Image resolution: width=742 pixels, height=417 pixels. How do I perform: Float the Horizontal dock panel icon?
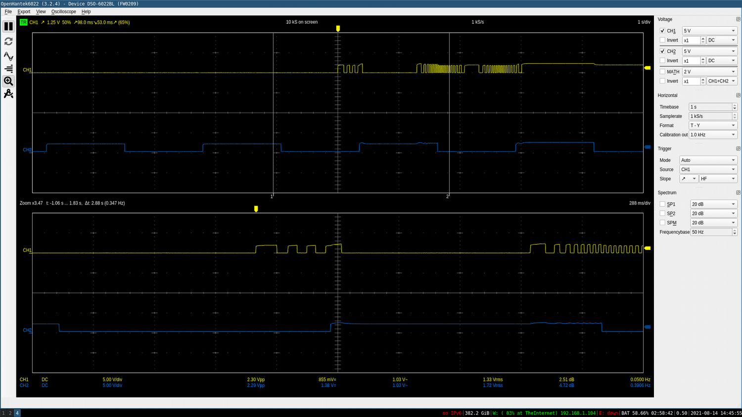point(738,95)
